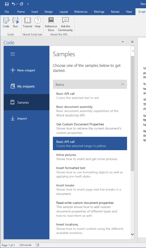Open Inline pictures sample

90,157
